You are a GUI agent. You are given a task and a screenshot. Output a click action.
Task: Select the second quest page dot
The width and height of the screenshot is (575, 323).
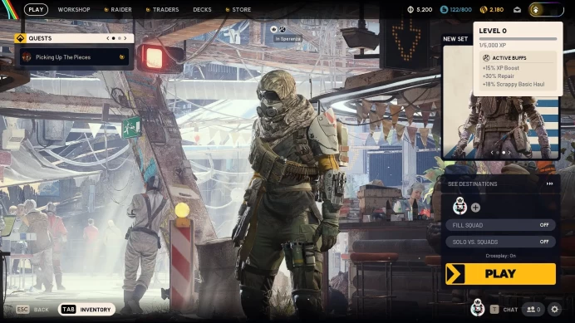[x=119, y=38]
